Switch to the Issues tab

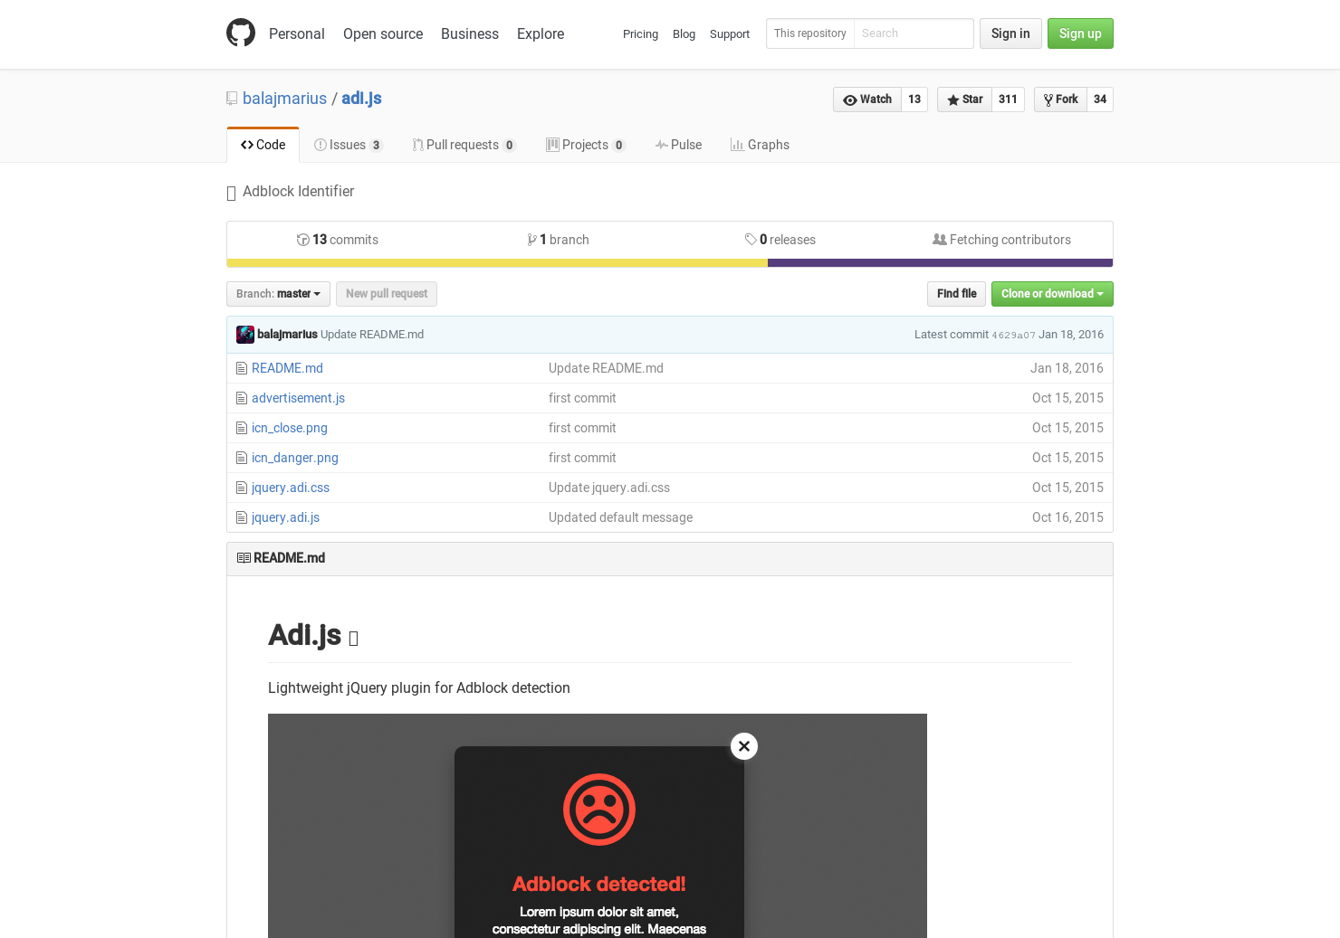348,145
